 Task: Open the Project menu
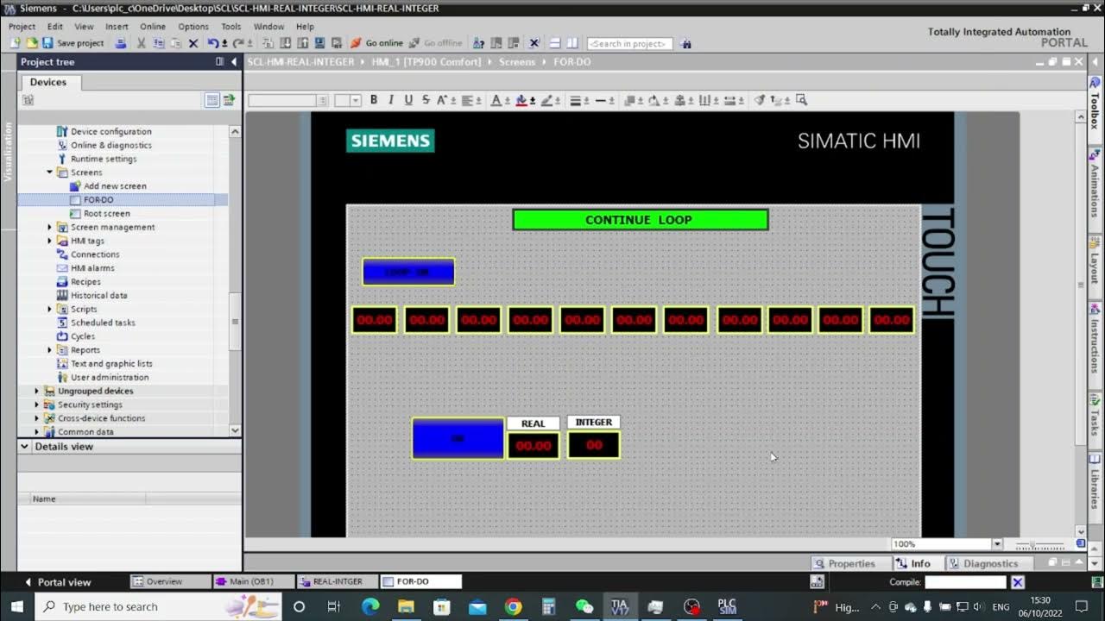pos(22,27)
